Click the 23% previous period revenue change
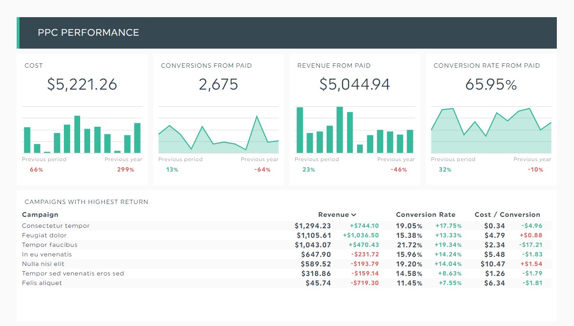574x326 pixels. pos(308,170)
